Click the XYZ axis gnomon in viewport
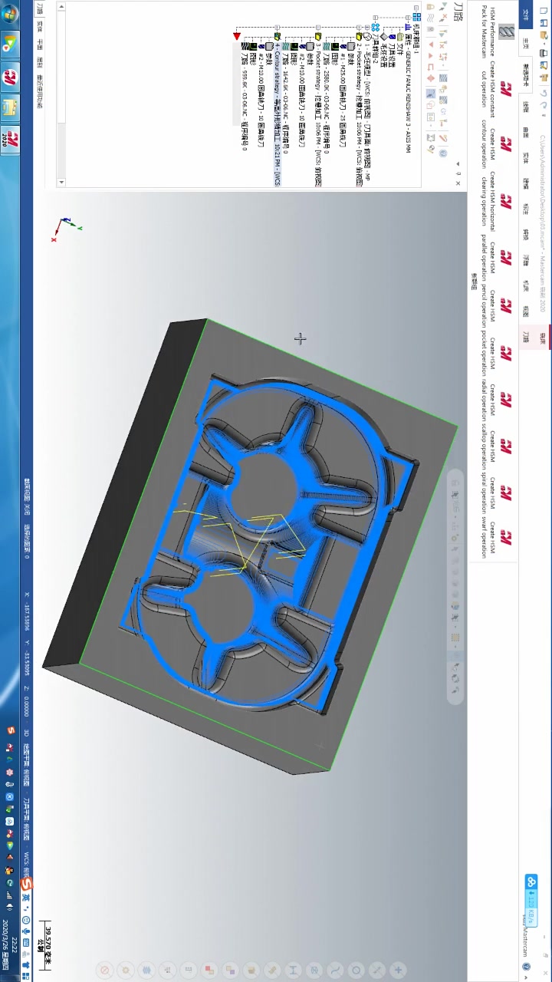The height and width of the screenshot is (982, 552). point(67,228)
